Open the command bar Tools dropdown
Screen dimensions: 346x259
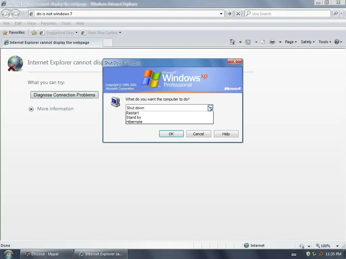[325, 42]
